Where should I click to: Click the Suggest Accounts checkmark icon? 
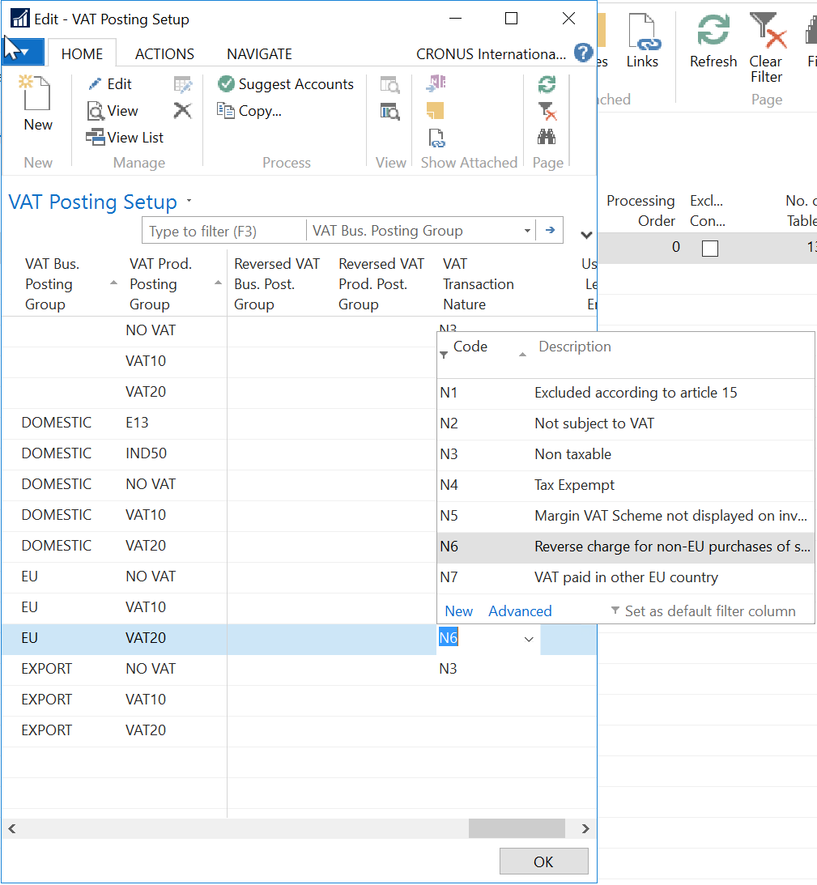(x=226, y=83)
